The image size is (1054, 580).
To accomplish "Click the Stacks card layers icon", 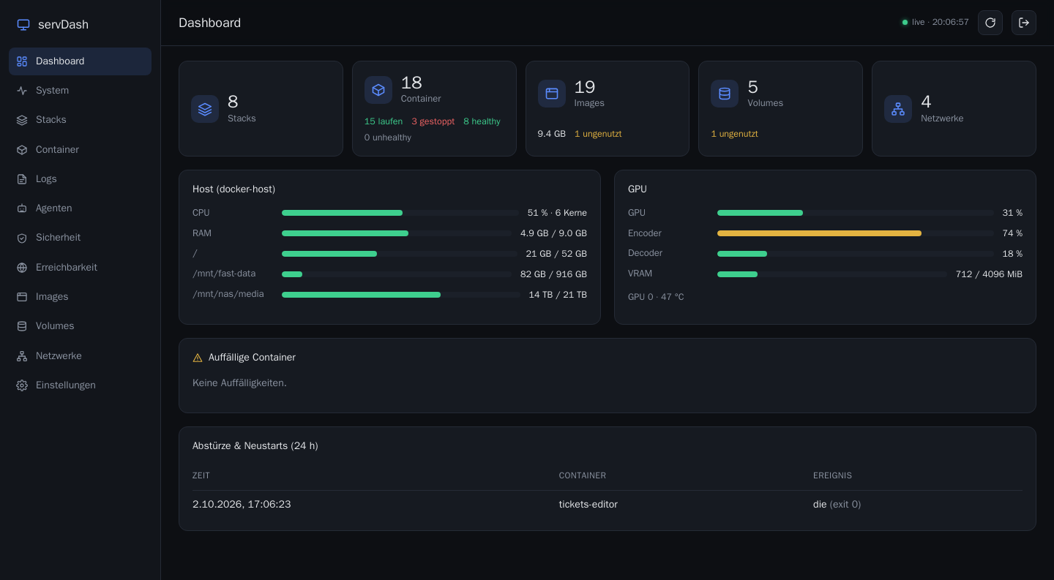I will click(x=205, y=109).
